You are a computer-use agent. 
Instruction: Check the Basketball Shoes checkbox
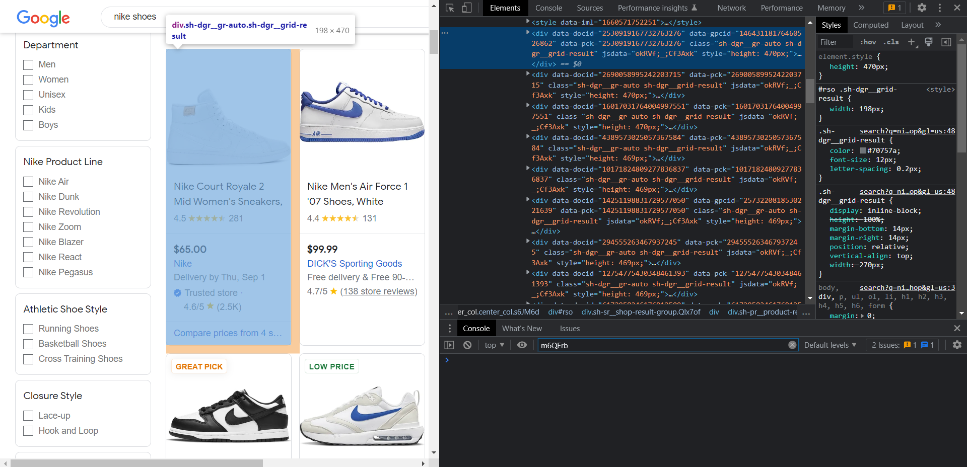[28, 344]
